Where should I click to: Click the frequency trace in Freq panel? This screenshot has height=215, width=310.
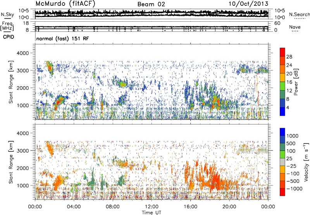(x=152, y=27)
